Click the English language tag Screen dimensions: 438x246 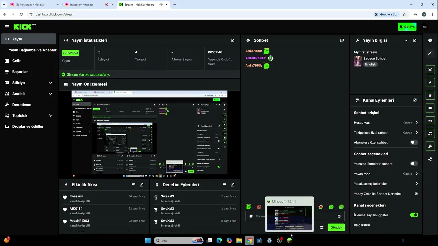point(371,64)
